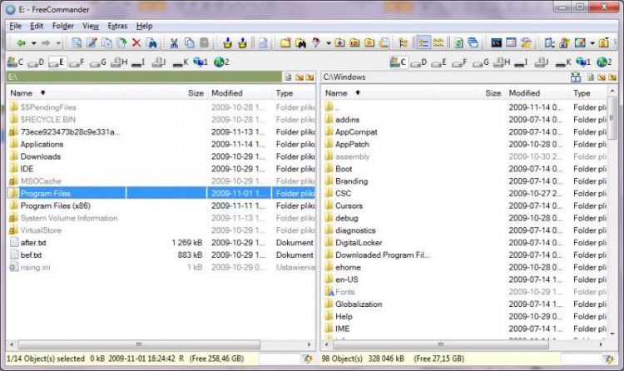
Task: Open the View menu
Action: pos(91,26)
